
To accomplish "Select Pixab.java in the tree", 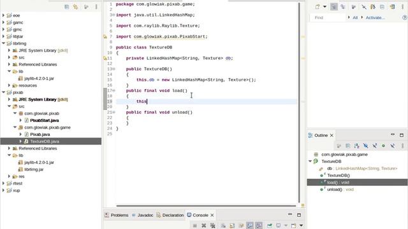I will point(40,134).
